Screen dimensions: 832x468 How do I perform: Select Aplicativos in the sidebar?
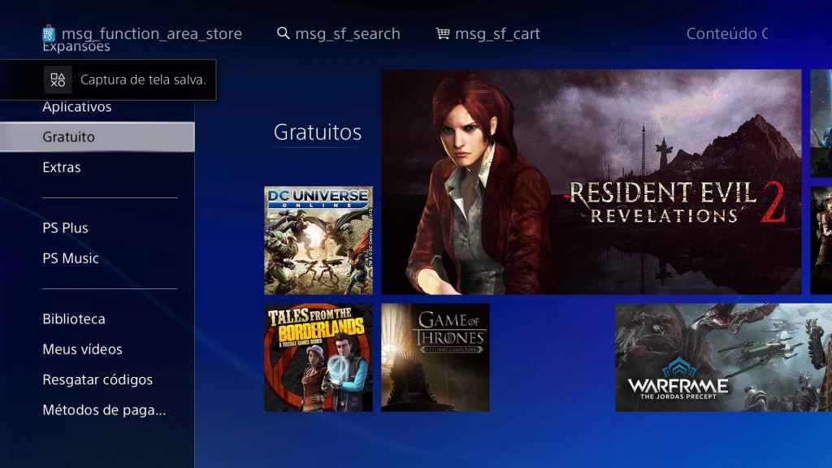point(77,106)
